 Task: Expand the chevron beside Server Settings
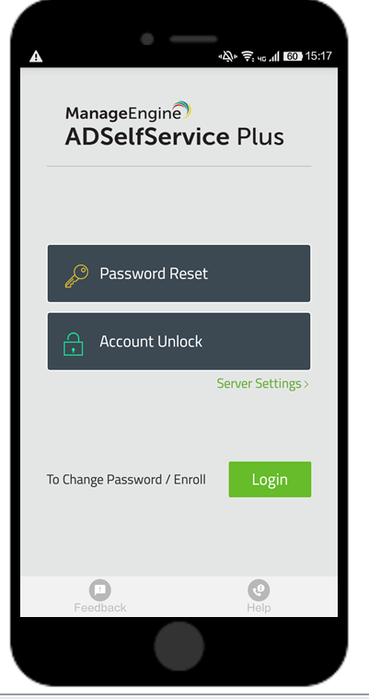306,384
